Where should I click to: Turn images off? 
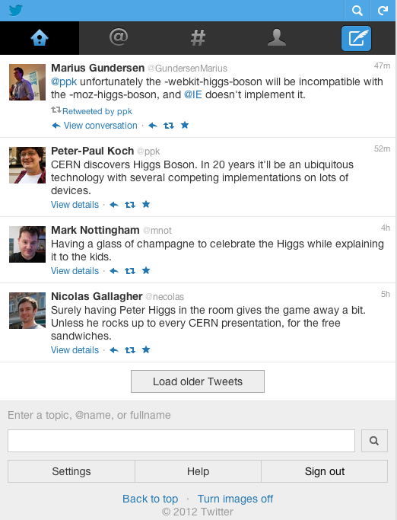[x=235, y=499]
